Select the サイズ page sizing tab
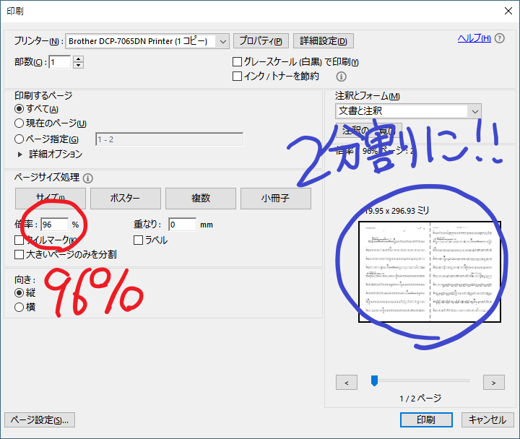 coord(51,199)
